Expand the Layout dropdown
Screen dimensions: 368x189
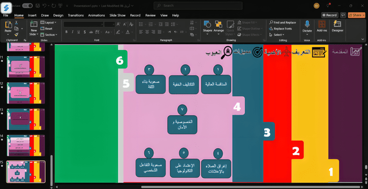(49, 22)
